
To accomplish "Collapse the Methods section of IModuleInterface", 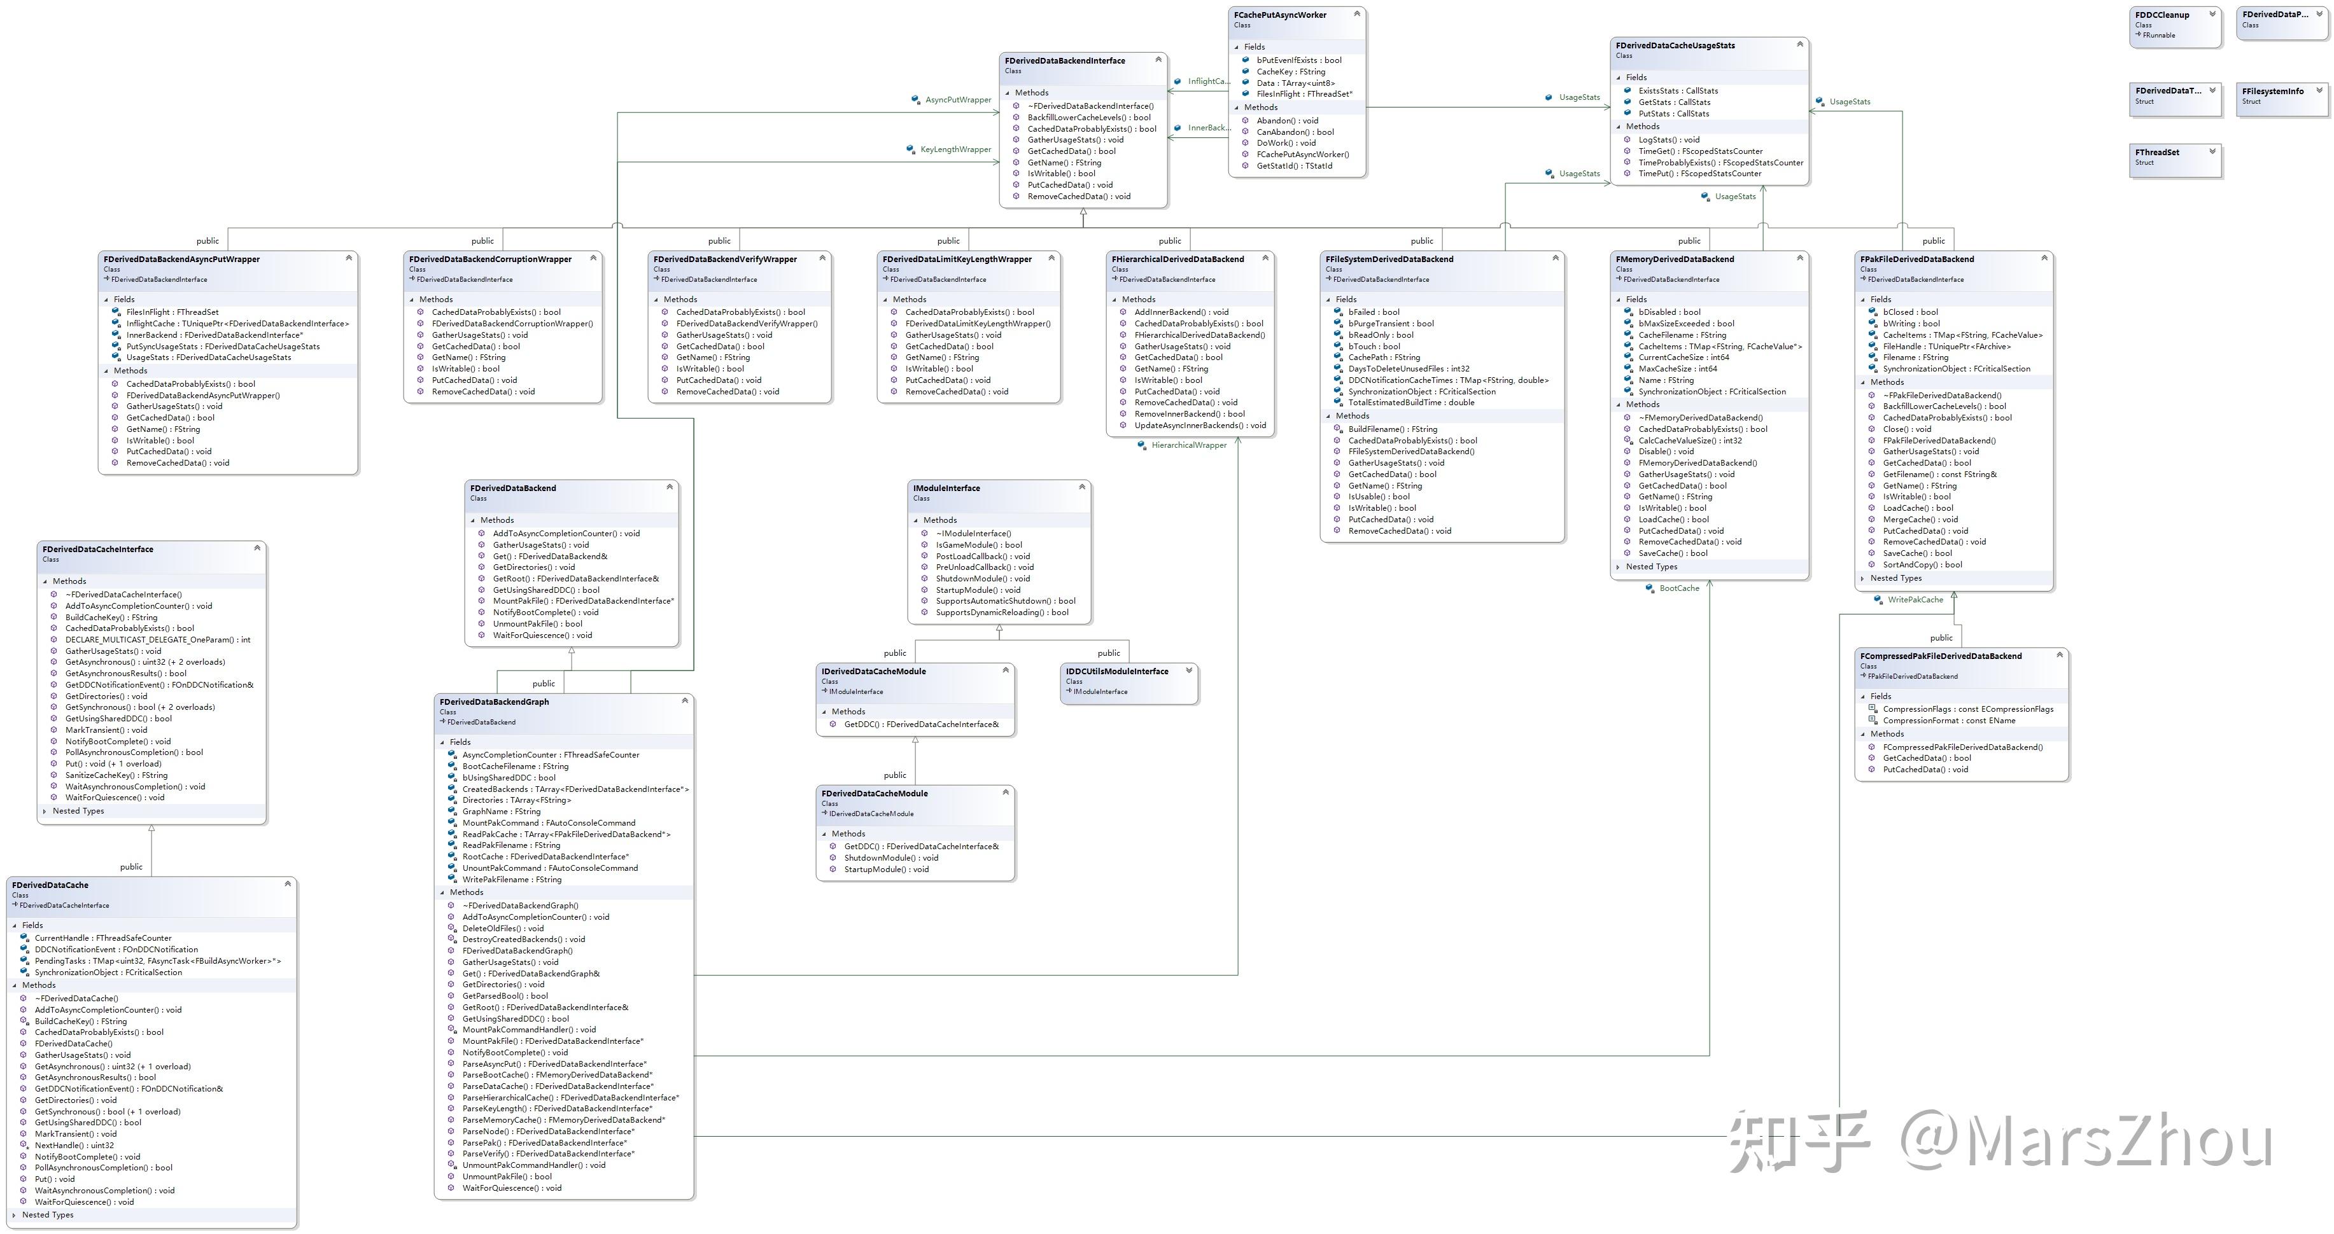I will (x=916, y=520).
